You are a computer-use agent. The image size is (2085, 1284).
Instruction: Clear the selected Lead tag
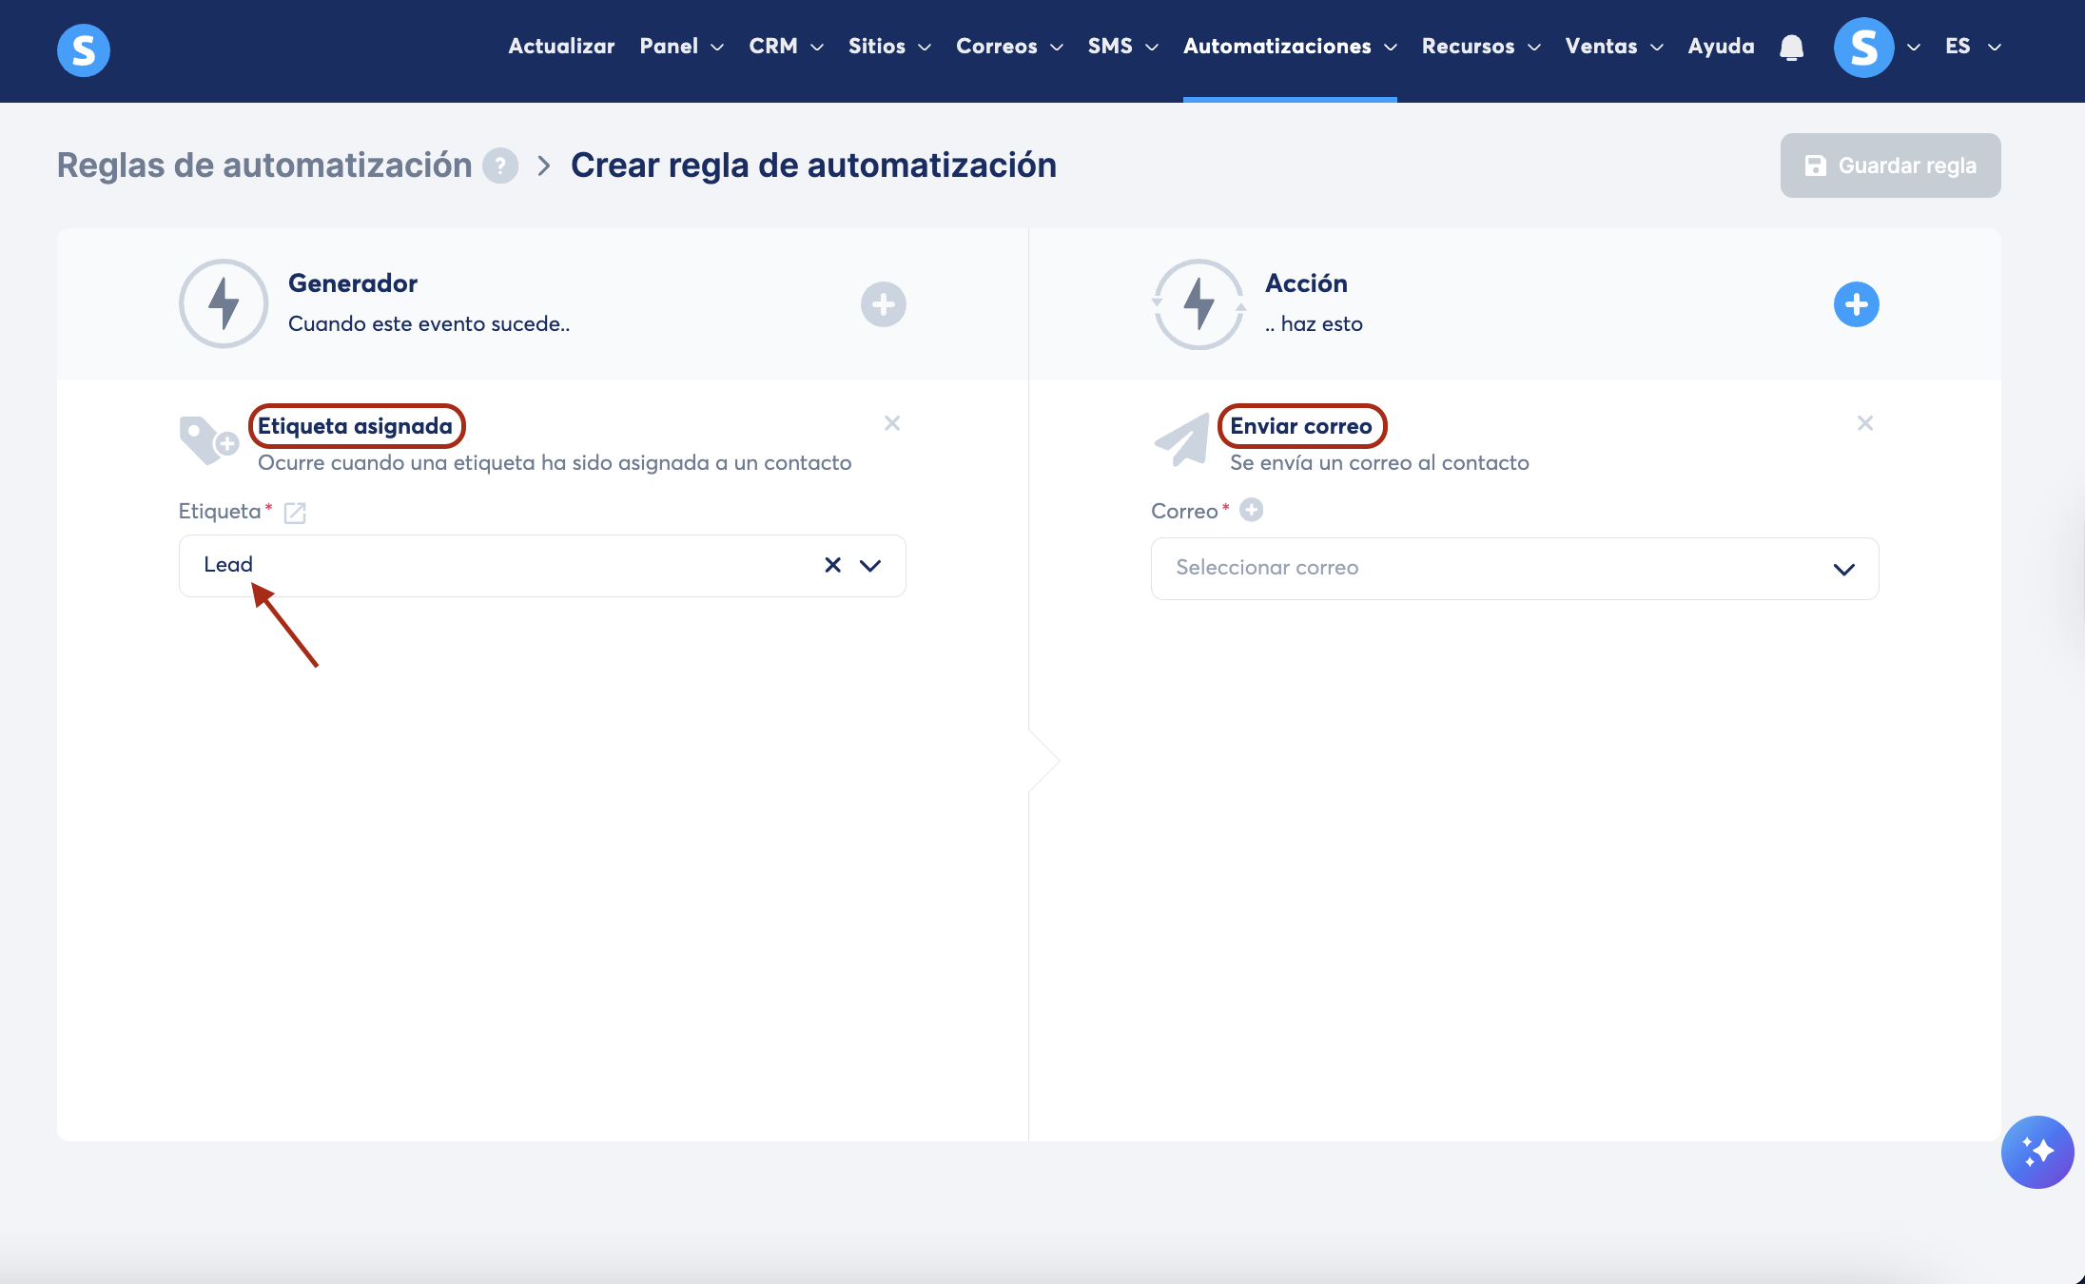pyautogui.click(x=832, y=565)
